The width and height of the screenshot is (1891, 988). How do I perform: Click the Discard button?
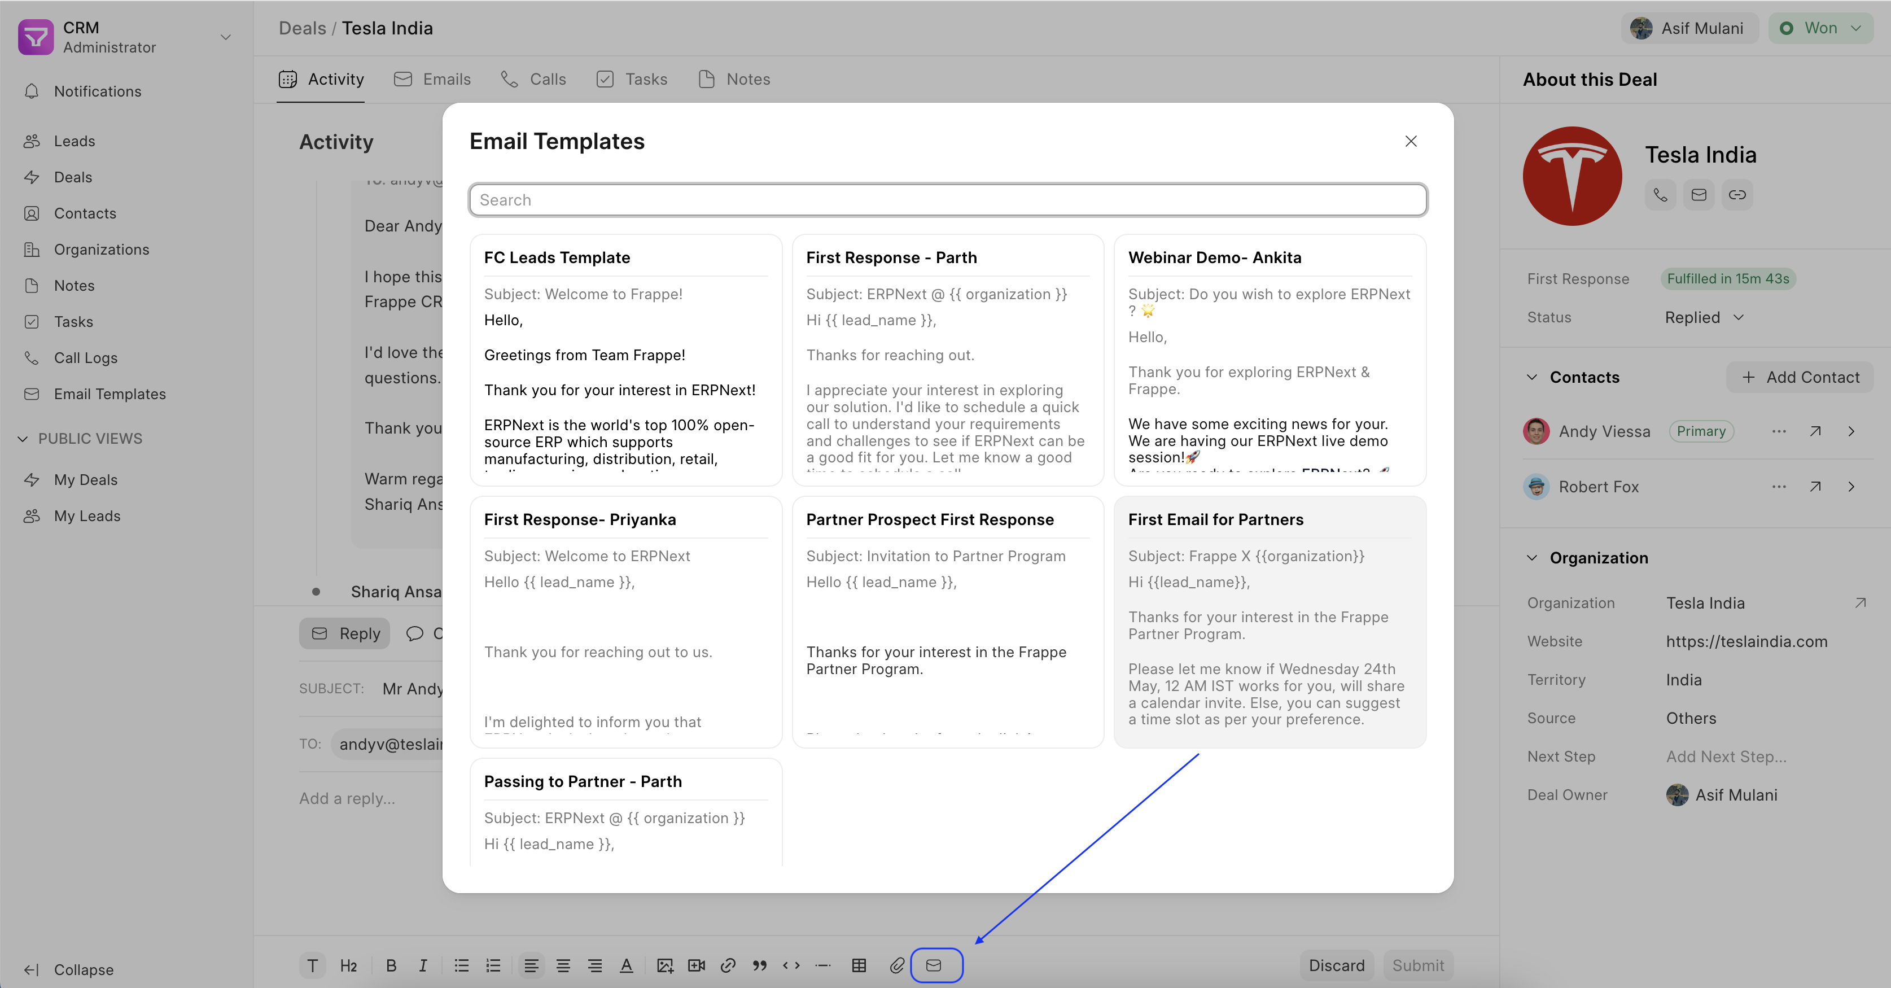click(1337, 965)
